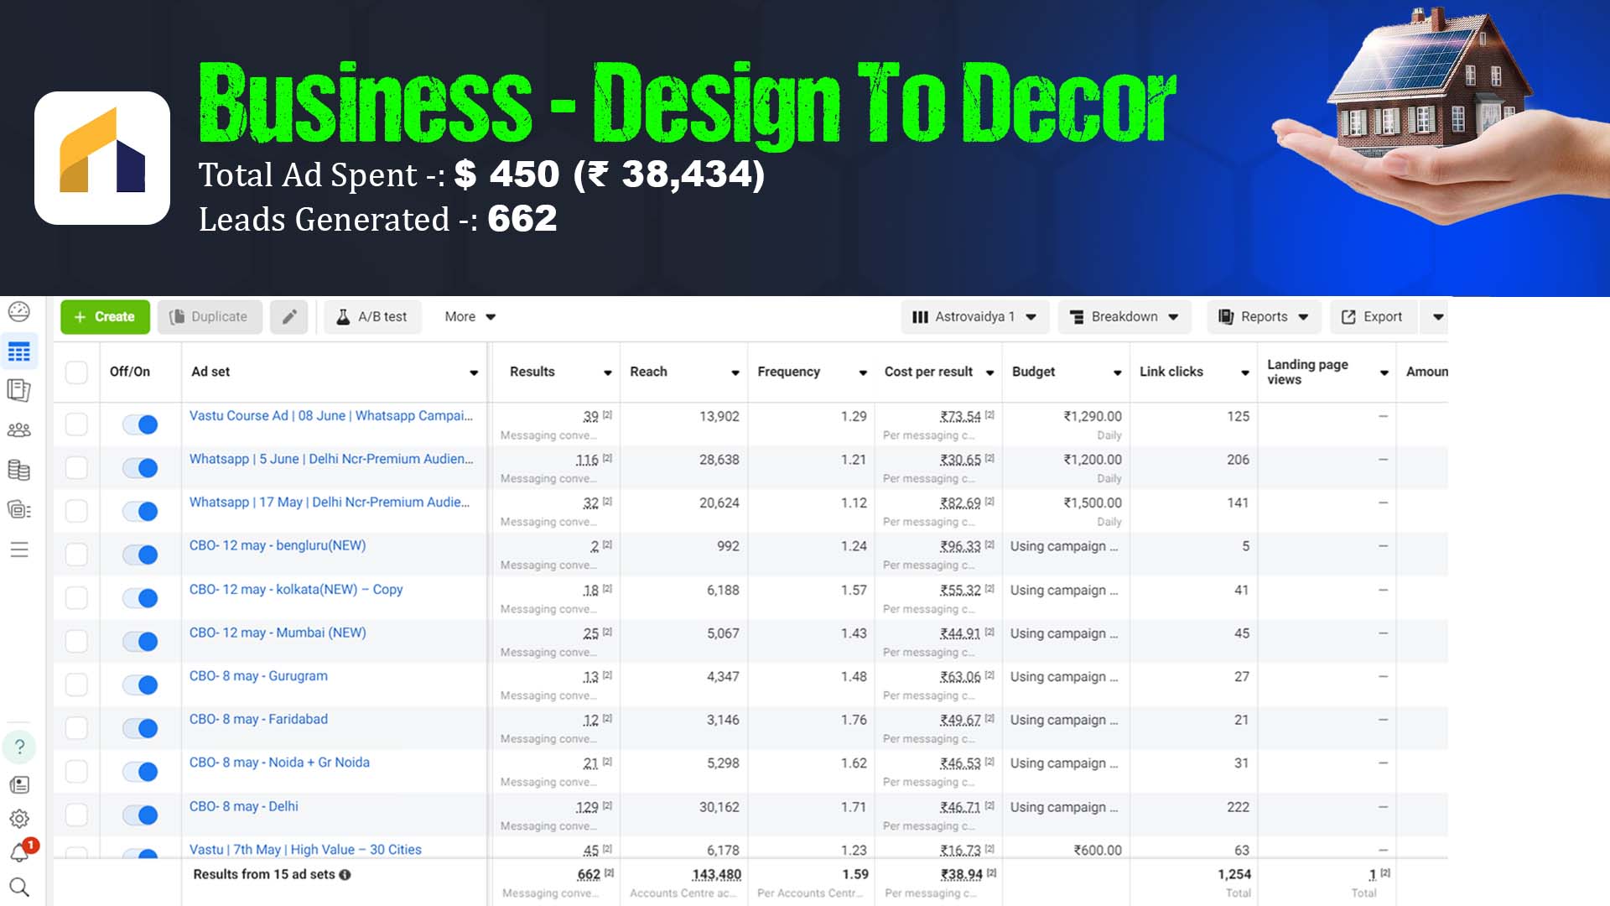Open the Frequency column dropdown arrow

pyautogui.click(x=863, y=372)
